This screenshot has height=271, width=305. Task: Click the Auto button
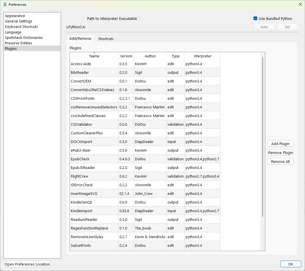click(264, 27)
